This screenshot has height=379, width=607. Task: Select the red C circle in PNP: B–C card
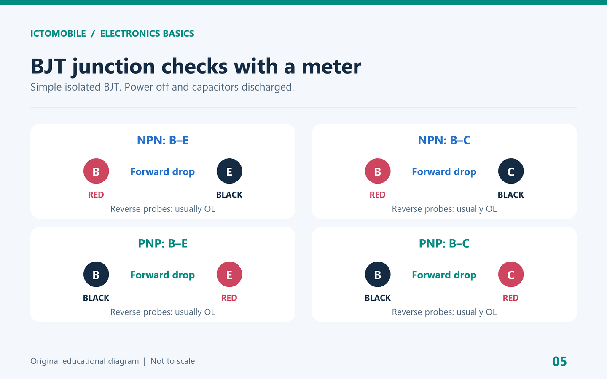pyautogui.click(x=511, y=275)
